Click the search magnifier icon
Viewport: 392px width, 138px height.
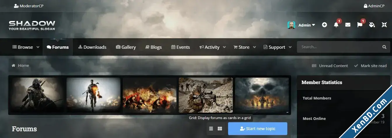tap(384, 47)
